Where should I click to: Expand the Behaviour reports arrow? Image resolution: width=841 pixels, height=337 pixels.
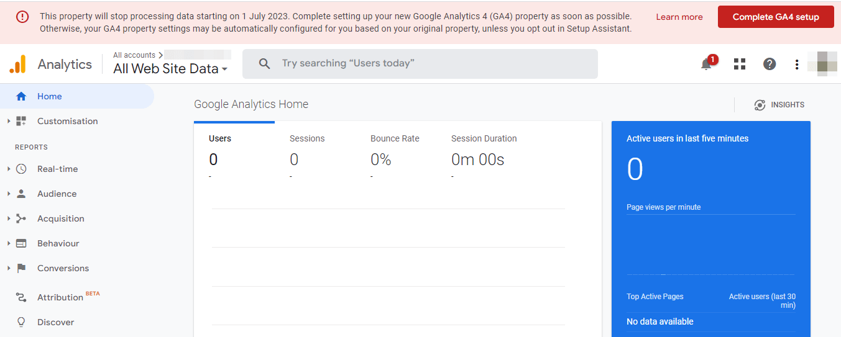(x=9, y=243)
